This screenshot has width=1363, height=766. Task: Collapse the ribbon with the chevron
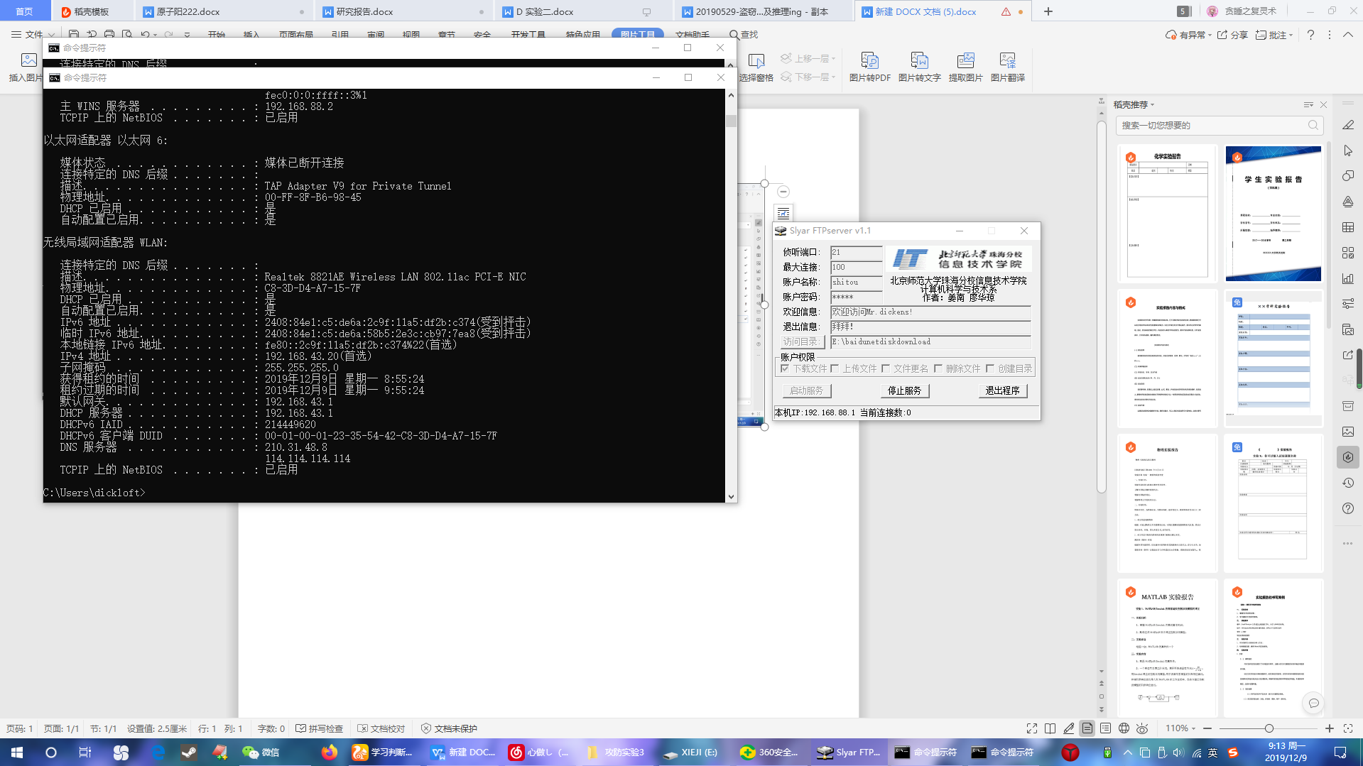[1348, 34]
